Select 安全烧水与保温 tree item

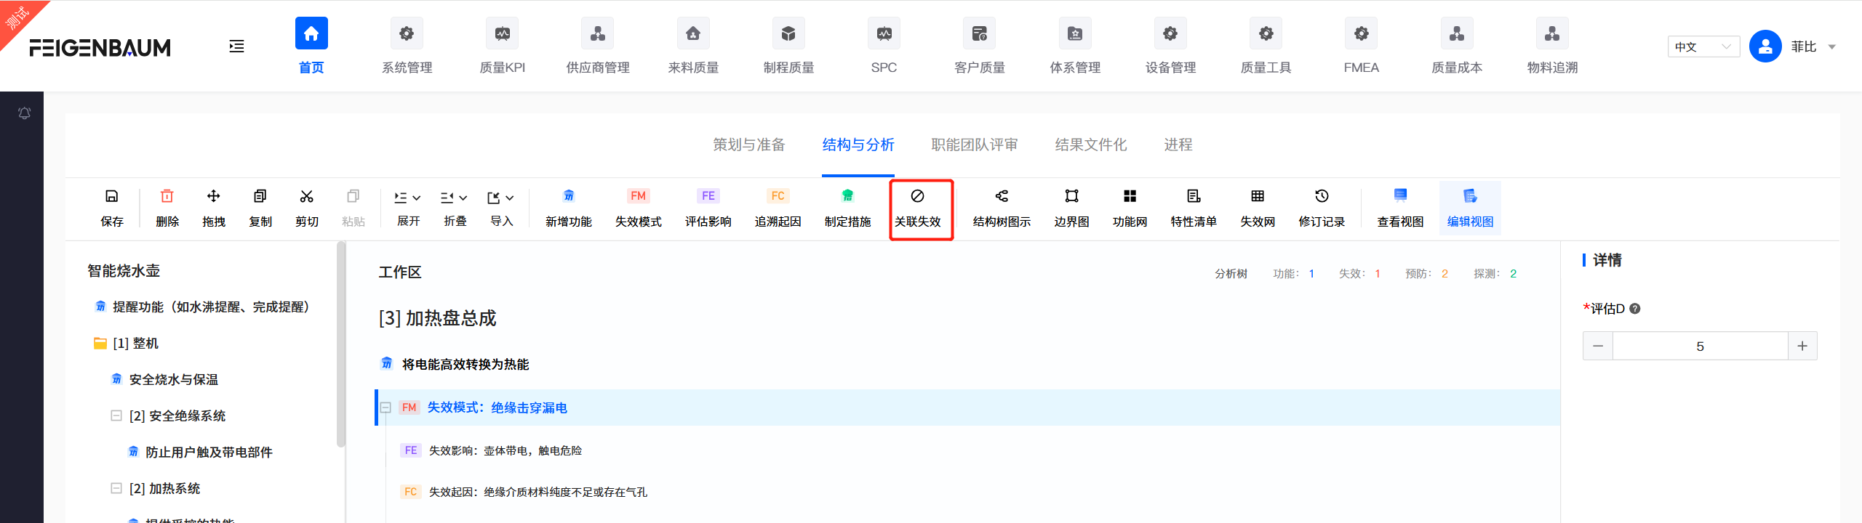tap(165, 379)
